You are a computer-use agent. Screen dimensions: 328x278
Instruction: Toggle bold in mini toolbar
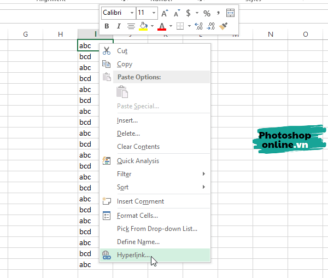click(x=107, y=26)
